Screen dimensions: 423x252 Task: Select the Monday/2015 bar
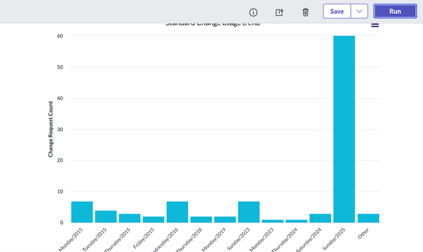82,212
